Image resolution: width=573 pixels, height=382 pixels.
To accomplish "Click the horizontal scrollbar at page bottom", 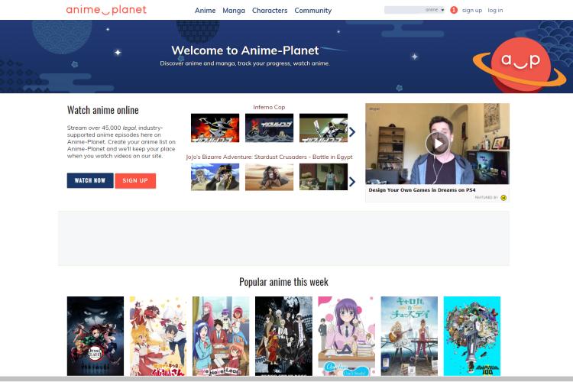I will pyautogui.click(x=286, y=379).
